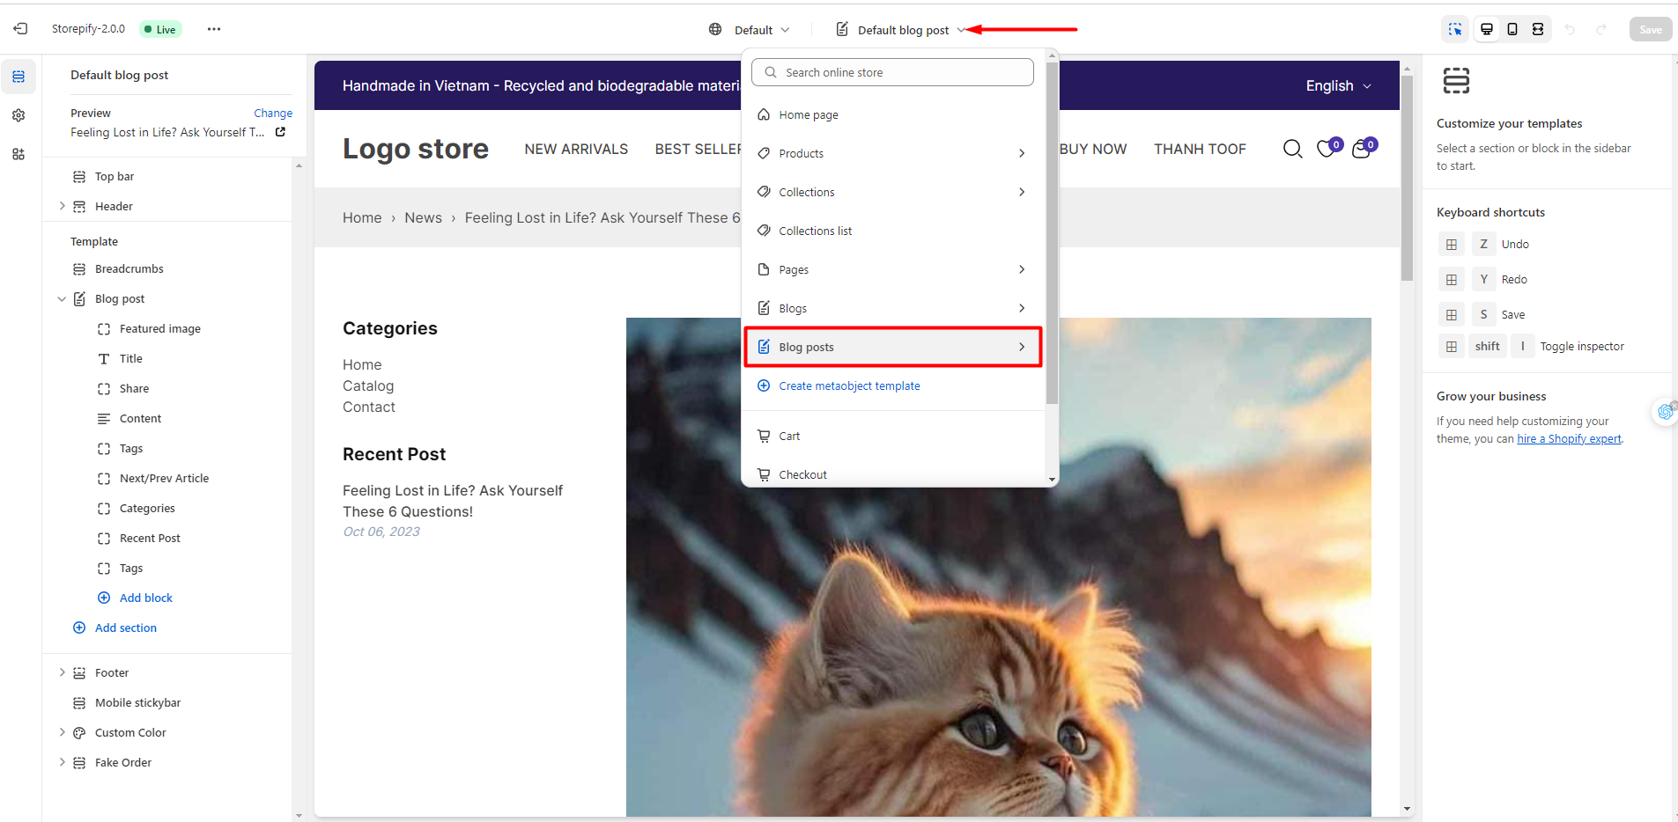Select Cart template in menu

(894, 436)
